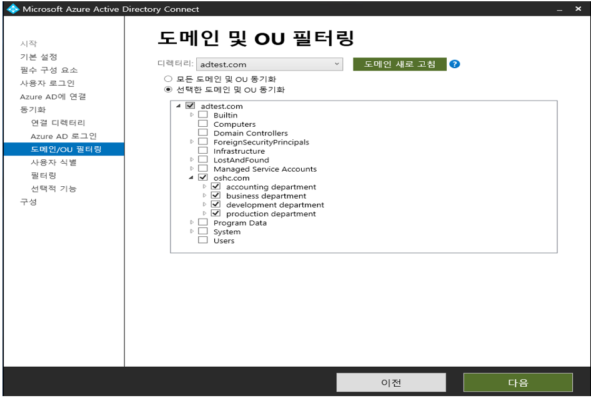
Task: Check the Program Data checkbox
Action: pyautogui.click(x=203, y=222)
